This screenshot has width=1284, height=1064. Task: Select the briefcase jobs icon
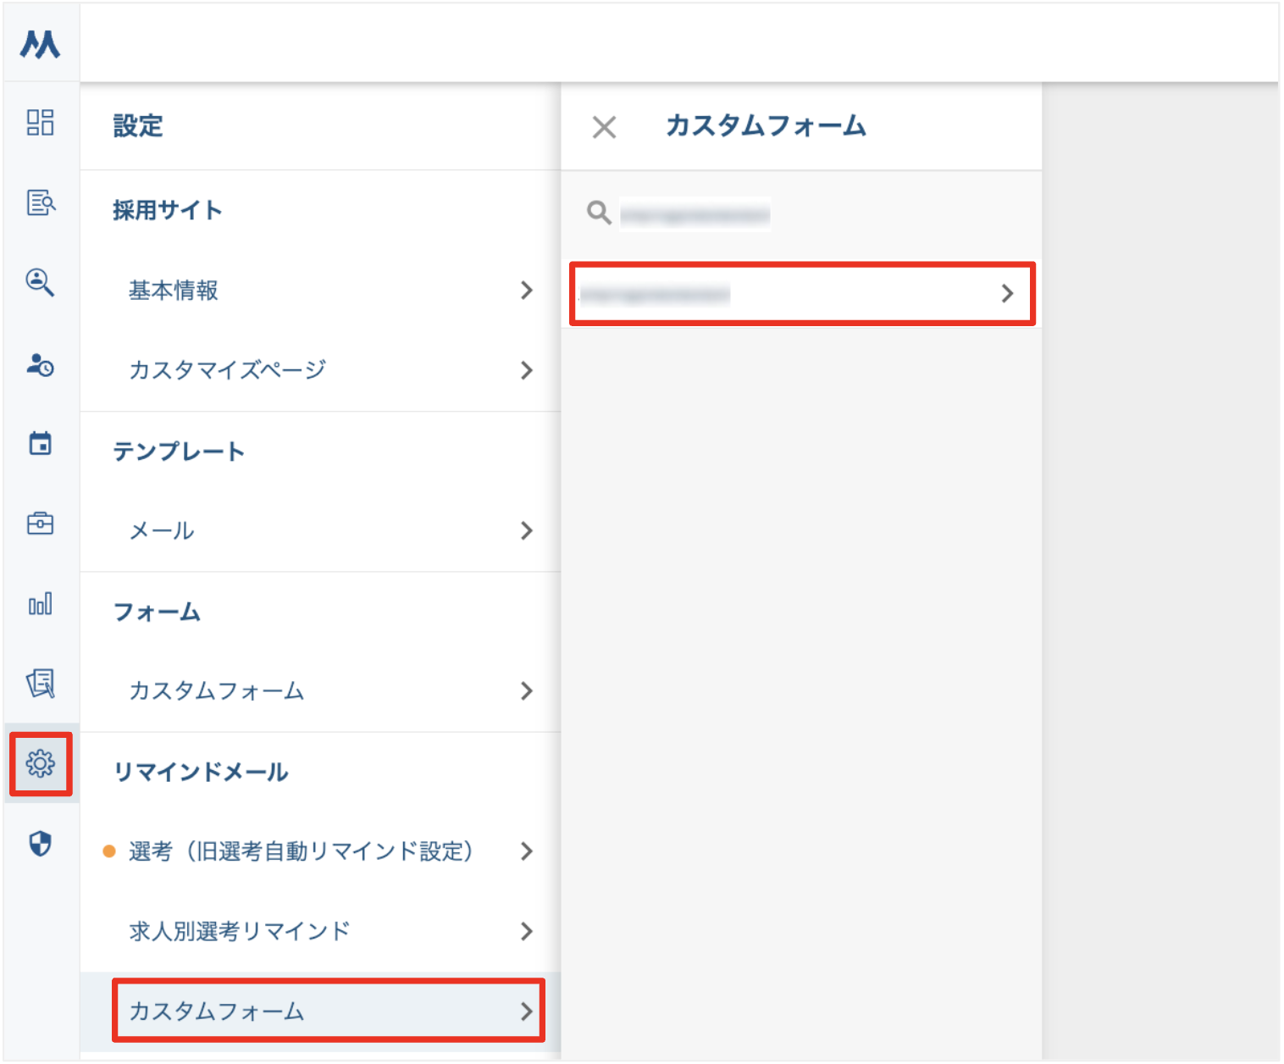click(x=40, y=524)
